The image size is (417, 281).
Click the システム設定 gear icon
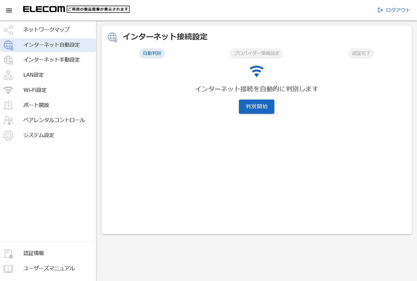8,136
